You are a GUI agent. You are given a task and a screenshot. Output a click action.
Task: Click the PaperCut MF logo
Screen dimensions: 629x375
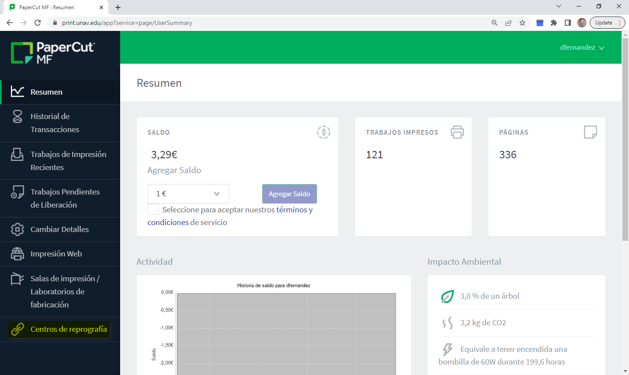(53, 53)
